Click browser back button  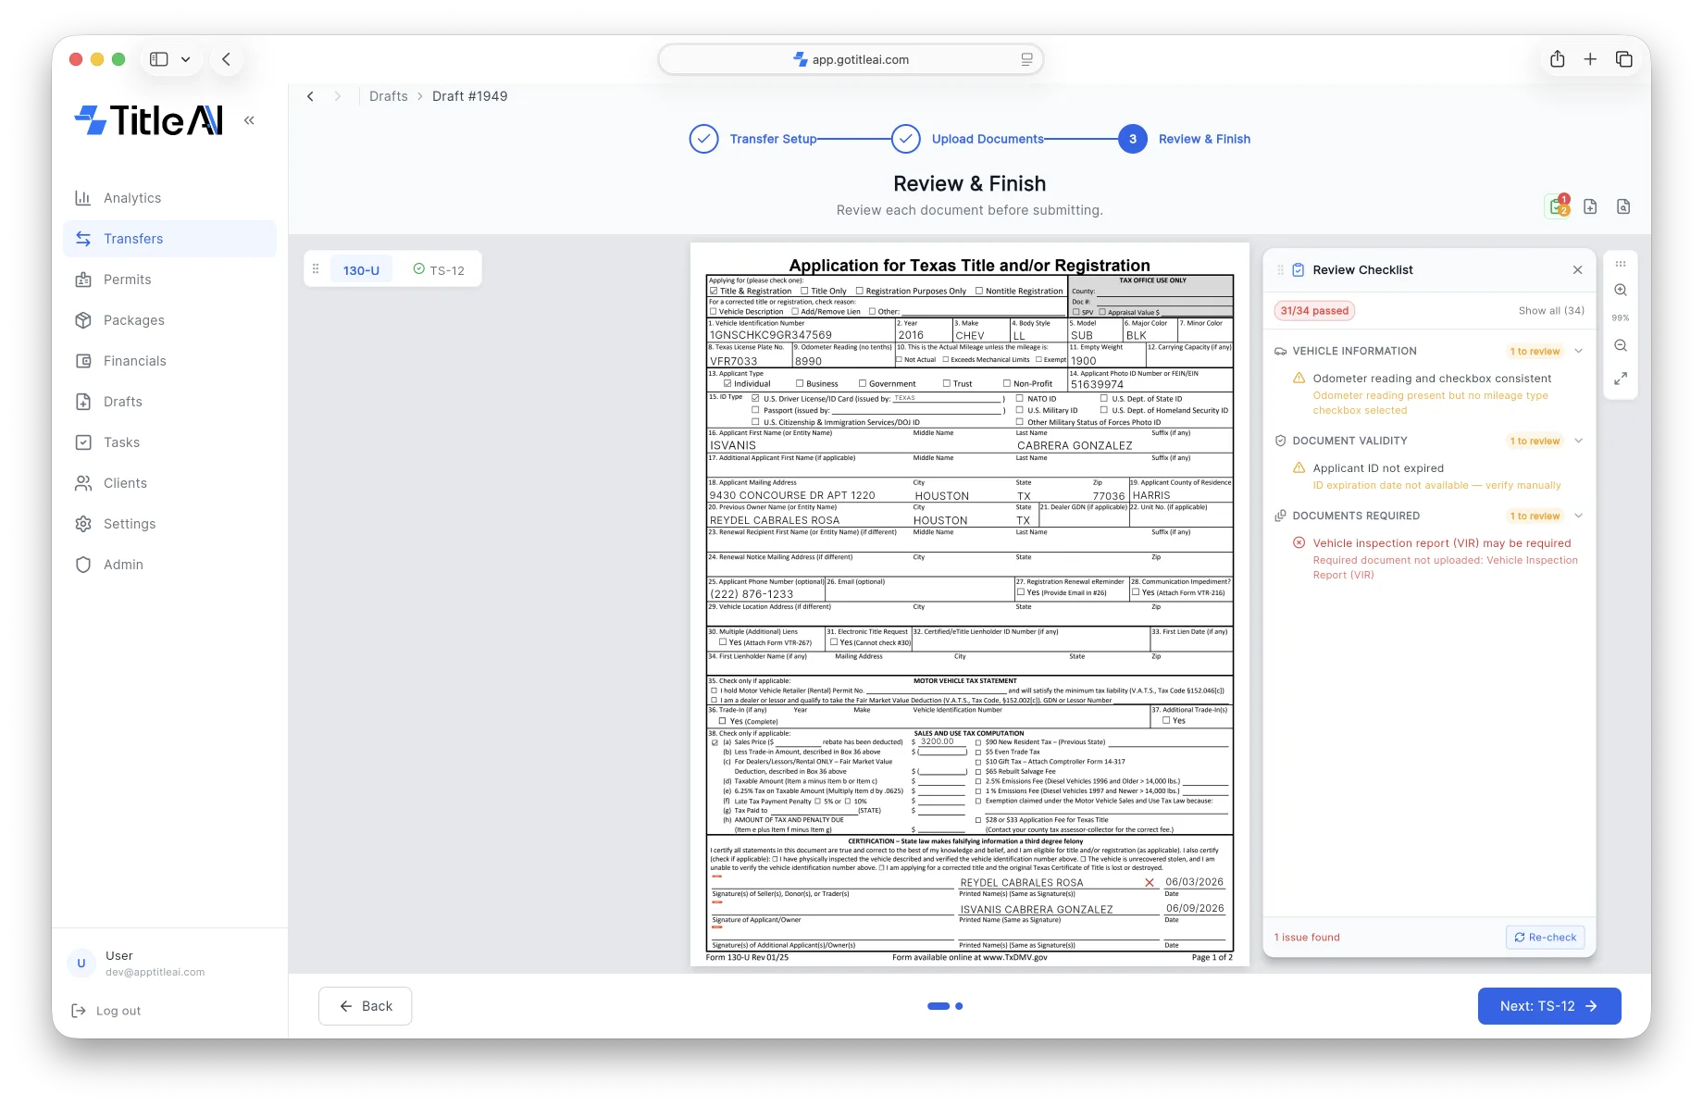pos(226,59)
